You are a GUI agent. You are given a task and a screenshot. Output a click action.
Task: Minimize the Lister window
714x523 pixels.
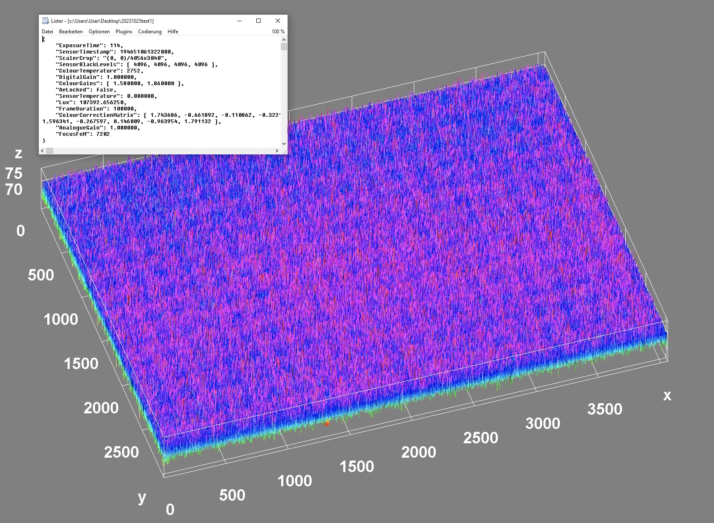click(239, 21)
